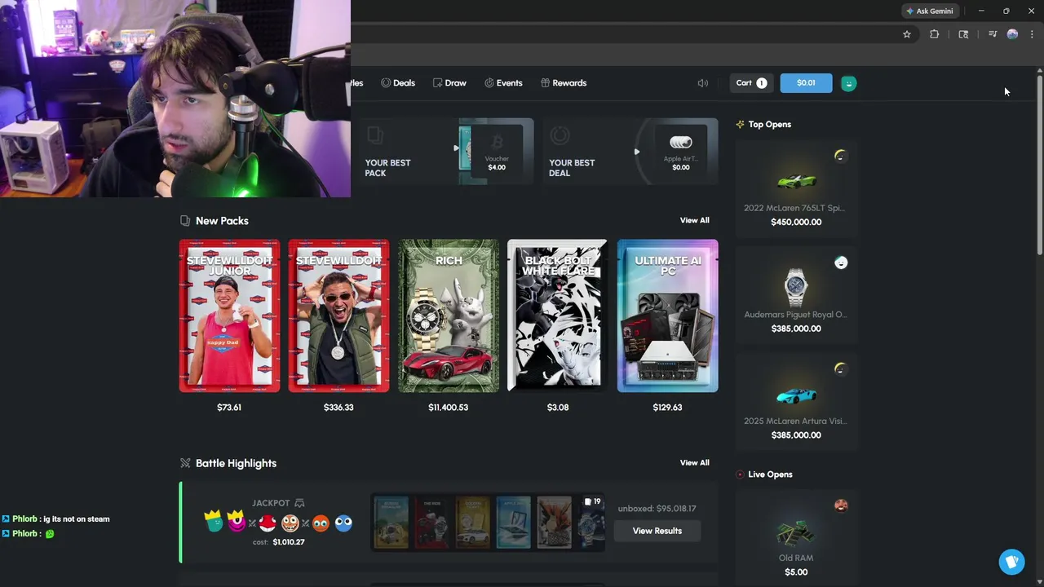Image resolution: width=1044 pixels, height=587 pixels.
Task: Click the Top Opens sparkle icon
Action: (740, 125)
